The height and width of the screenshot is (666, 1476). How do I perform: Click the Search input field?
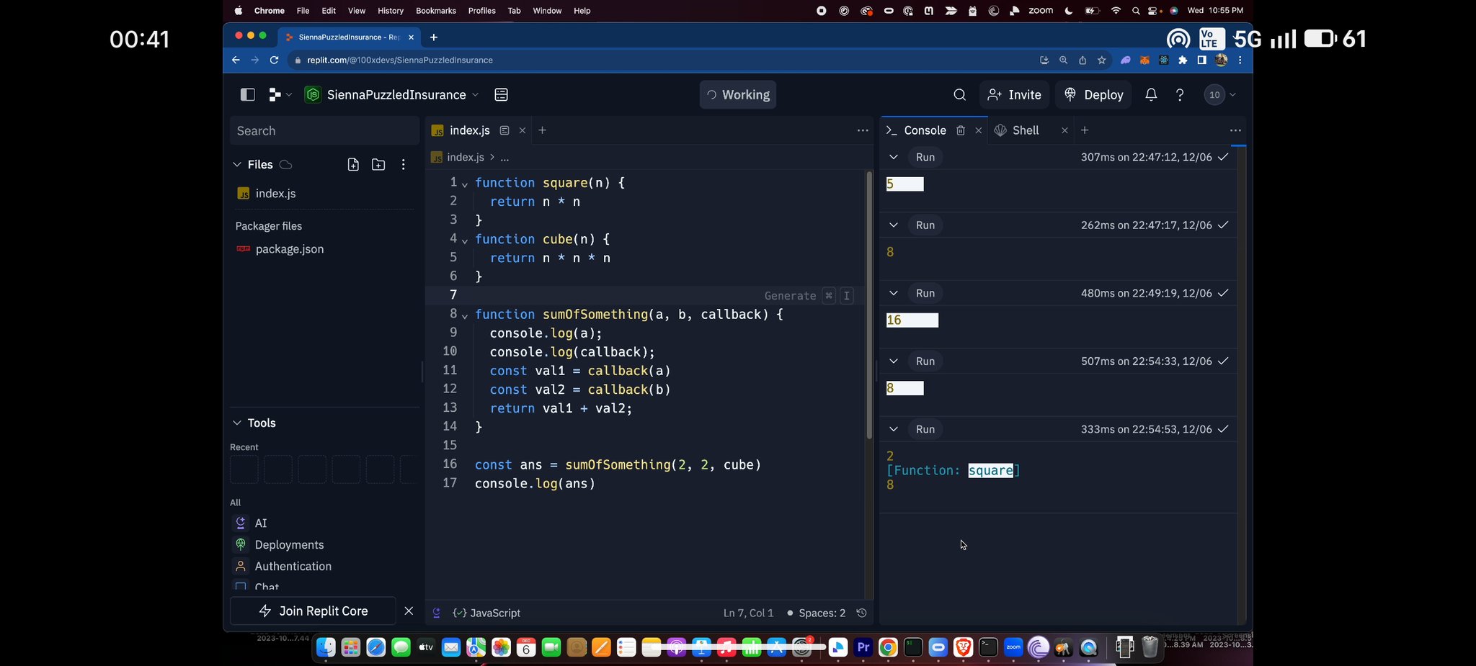[324, 131]
